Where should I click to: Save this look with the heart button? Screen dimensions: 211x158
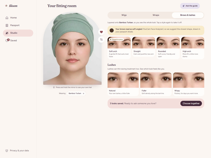pos(101,32)
